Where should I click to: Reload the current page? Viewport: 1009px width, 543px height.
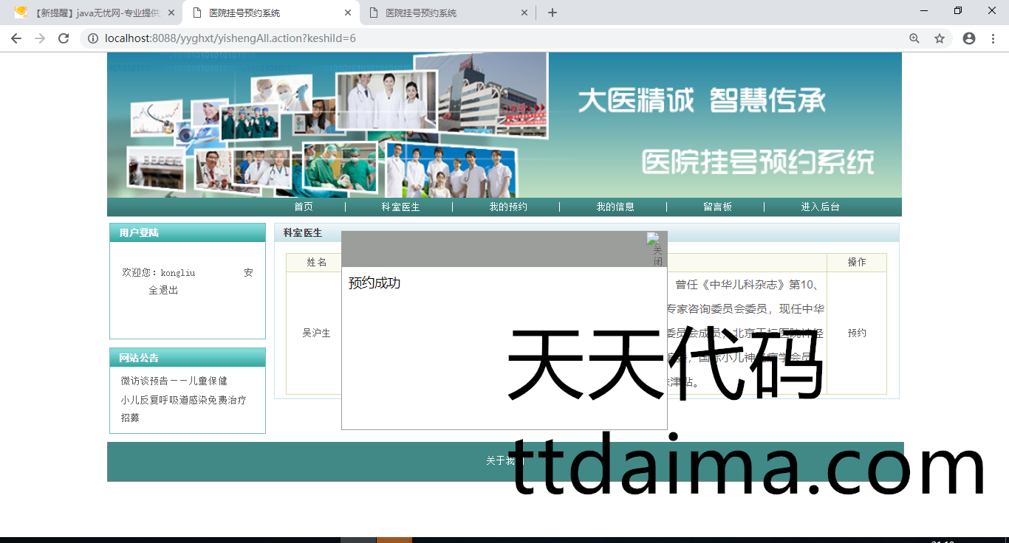pos(64,38)
